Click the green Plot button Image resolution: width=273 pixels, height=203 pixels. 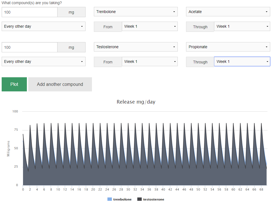[14, 84]
